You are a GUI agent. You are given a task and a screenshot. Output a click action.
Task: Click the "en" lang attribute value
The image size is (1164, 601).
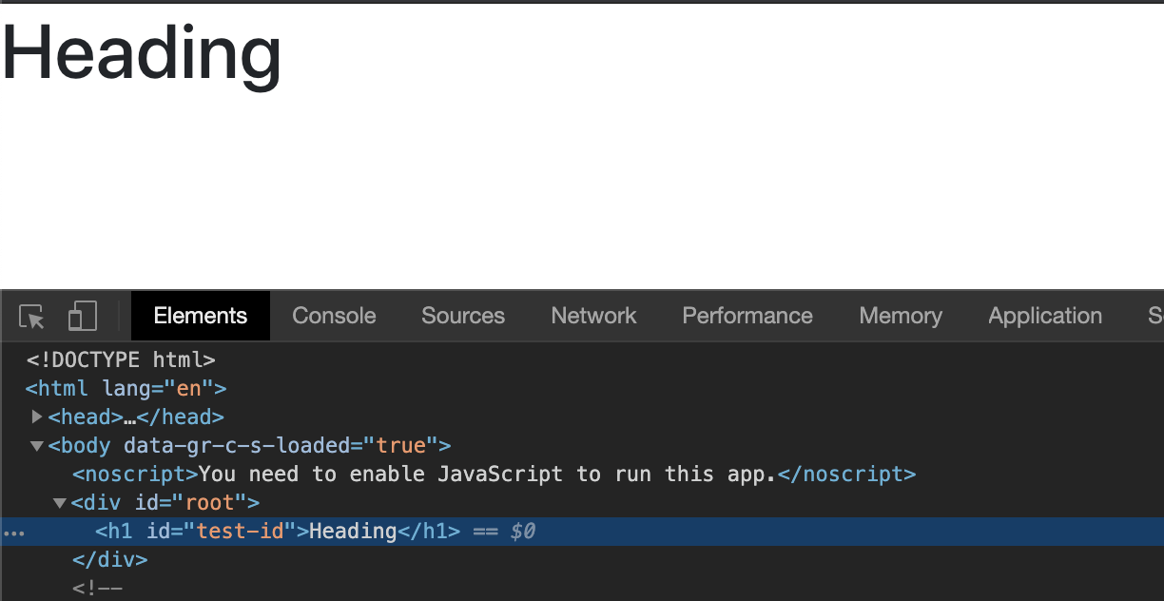[x=189, y=388]
